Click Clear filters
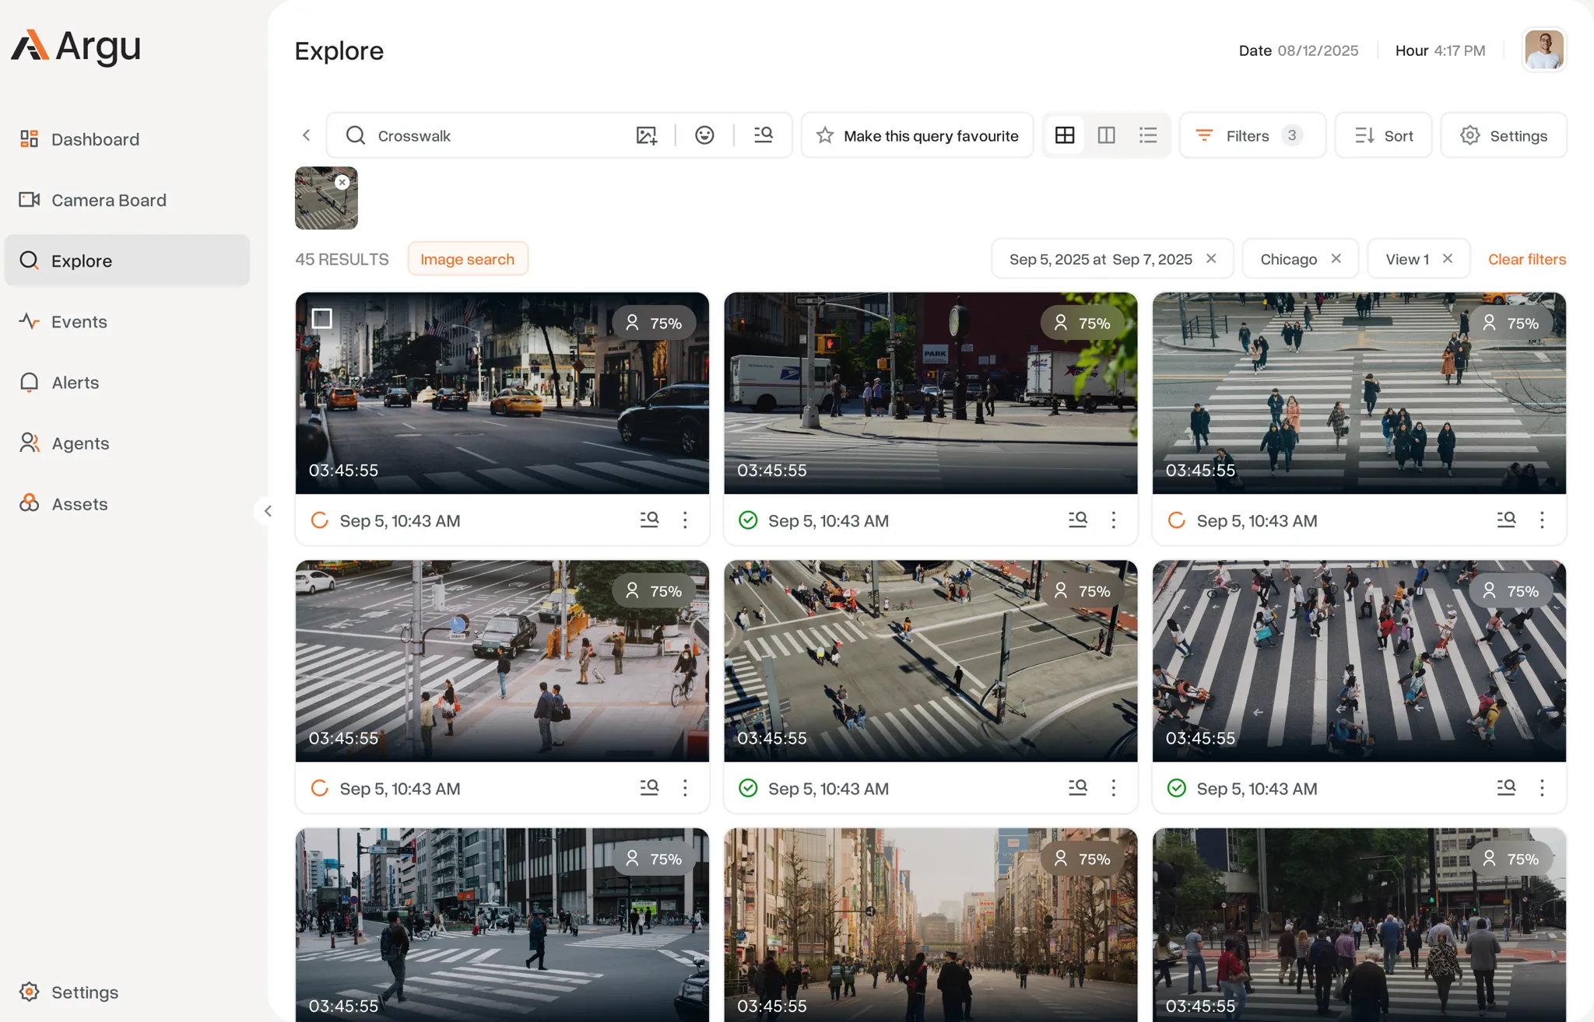Viewport: 1594px width, 1022px height. (x=1526, y=259)
